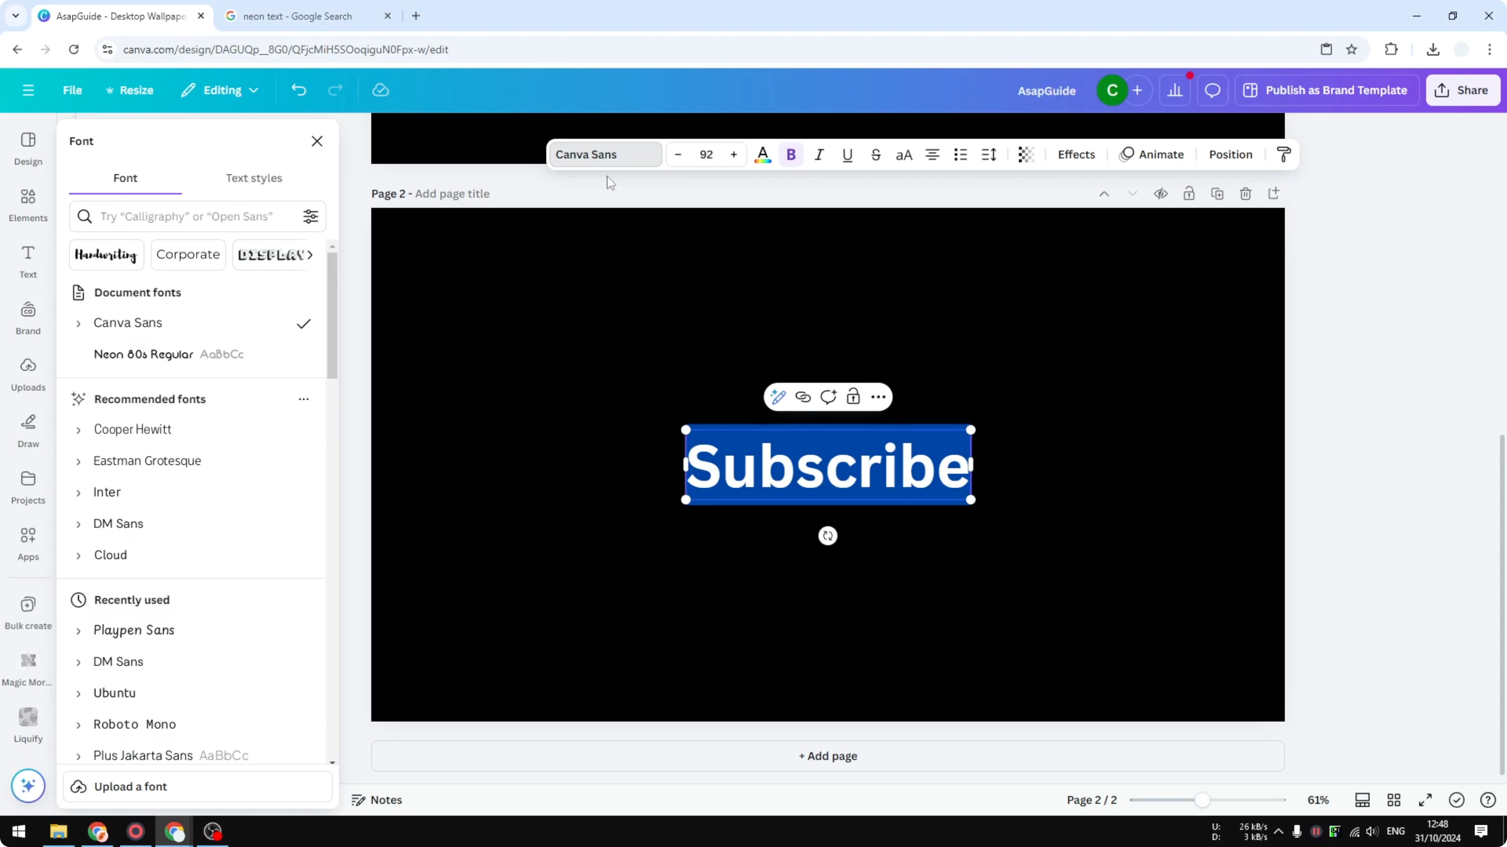Image resolution: width=1507 pixels, height=847 pixels.
Task: Delete page 2 using the trash icon
Action: click(x=1245, y=194)
